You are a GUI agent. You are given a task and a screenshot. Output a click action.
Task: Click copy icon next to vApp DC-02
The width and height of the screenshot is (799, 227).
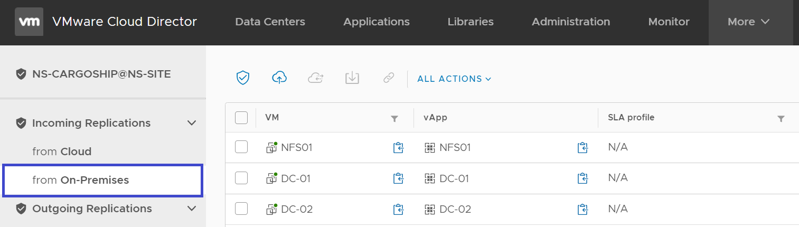click(582, 210)
